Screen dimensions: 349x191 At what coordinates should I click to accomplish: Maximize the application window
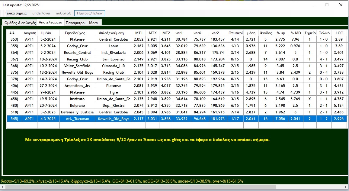(x=327, y=5)
